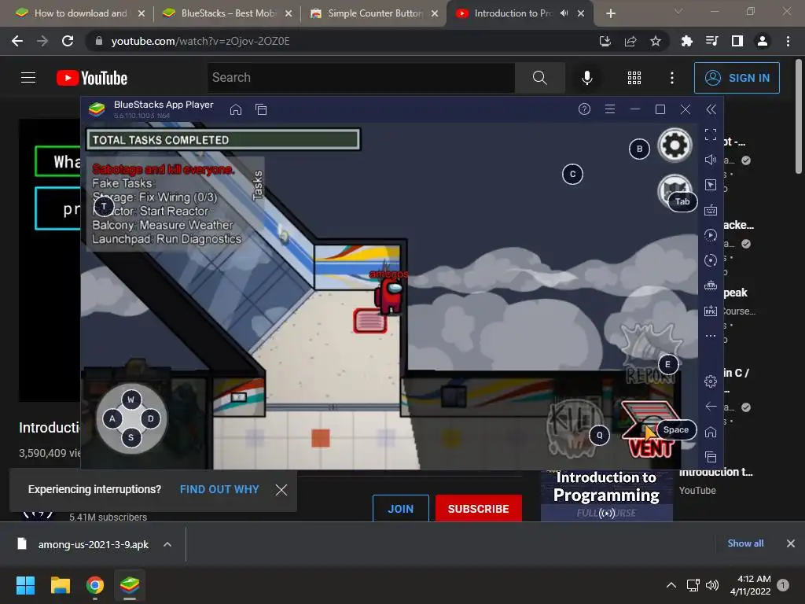The width and height of the screenshot is (805, 604).
Task: Open the Among Us map button labeled Tab
Action: click(x=675, y=191)
